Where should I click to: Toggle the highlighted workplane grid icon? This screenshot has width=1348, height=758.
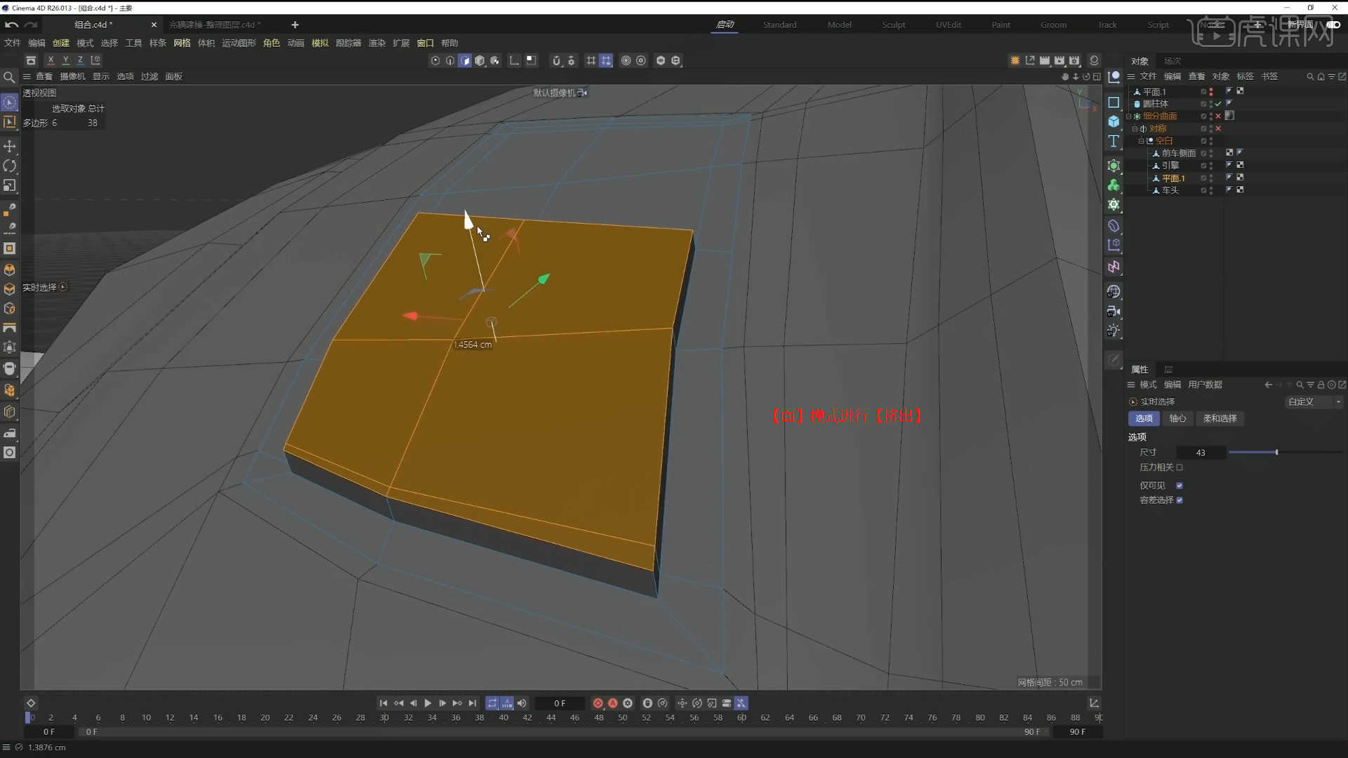click(x=606, y=61)
